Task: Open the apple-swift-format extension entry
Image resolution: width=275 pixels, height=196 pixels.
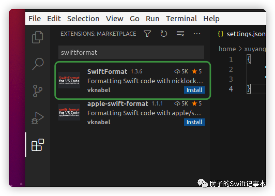Action: (118, 104)
